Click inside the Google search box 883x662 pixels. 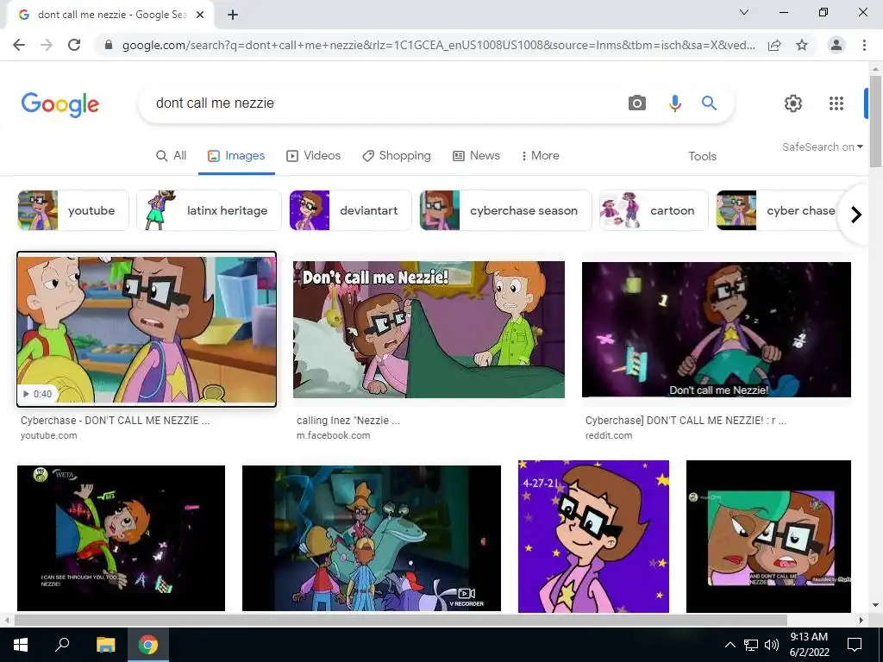pyautogui.click(x=383, y=103)
